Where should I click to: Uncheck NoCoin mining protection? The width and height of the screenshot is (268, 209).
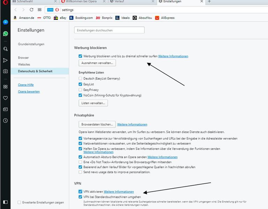pyautogui.click(x=80, y=95)
